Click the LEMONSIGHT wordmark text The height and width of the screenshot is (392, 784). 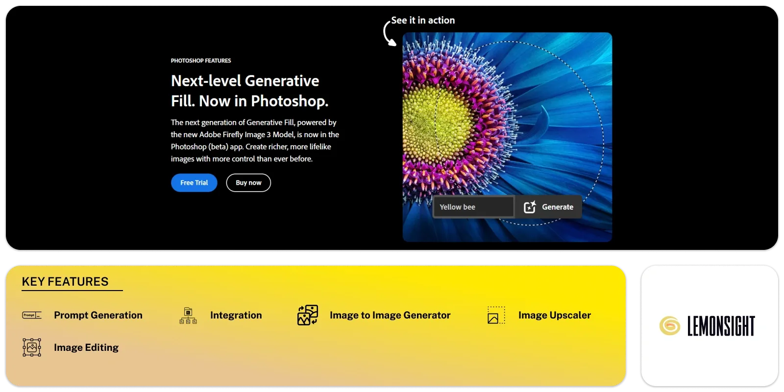pyautogui.click(x=721, y=326)
